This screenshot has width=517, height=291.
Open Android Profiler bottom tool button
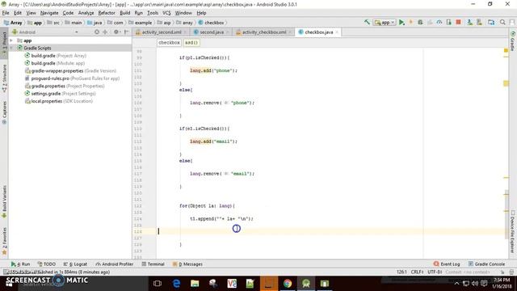click(115, 264)
